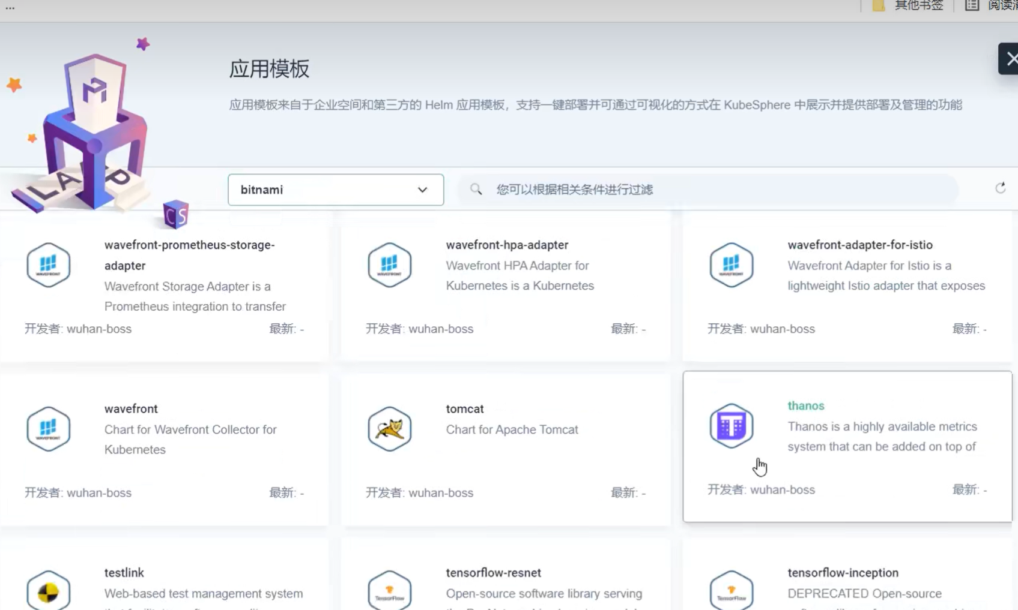
Task: Click the wavefront collector app icon
Action: pos(49,428)
